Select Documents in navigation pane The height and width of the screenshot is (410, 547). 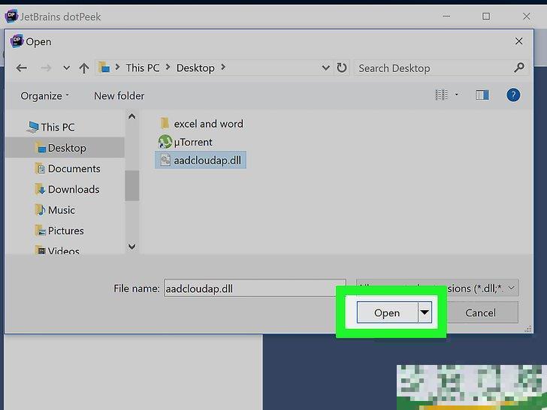point(74,169)
